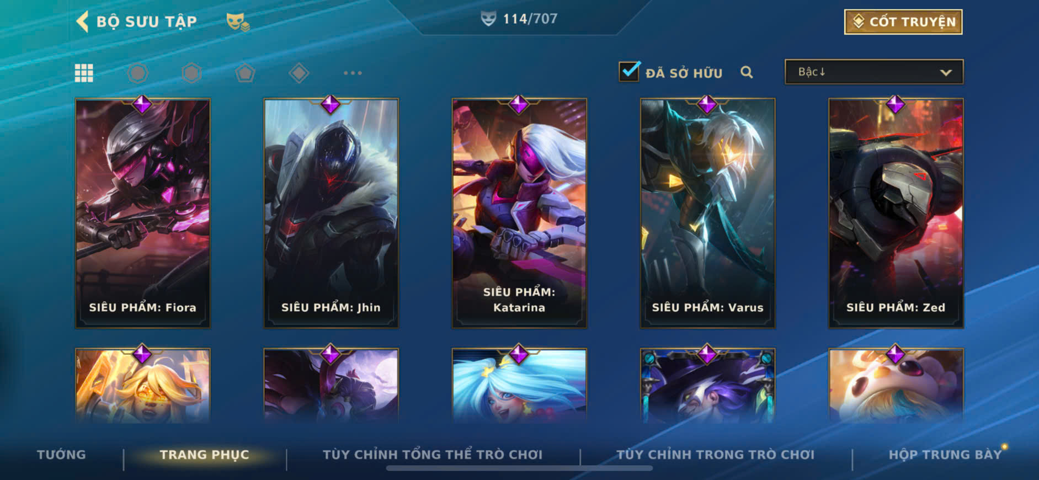Go back using the arrow beside BỘ SƯU TẬP
1039x480 pixels.
(82, 22)
